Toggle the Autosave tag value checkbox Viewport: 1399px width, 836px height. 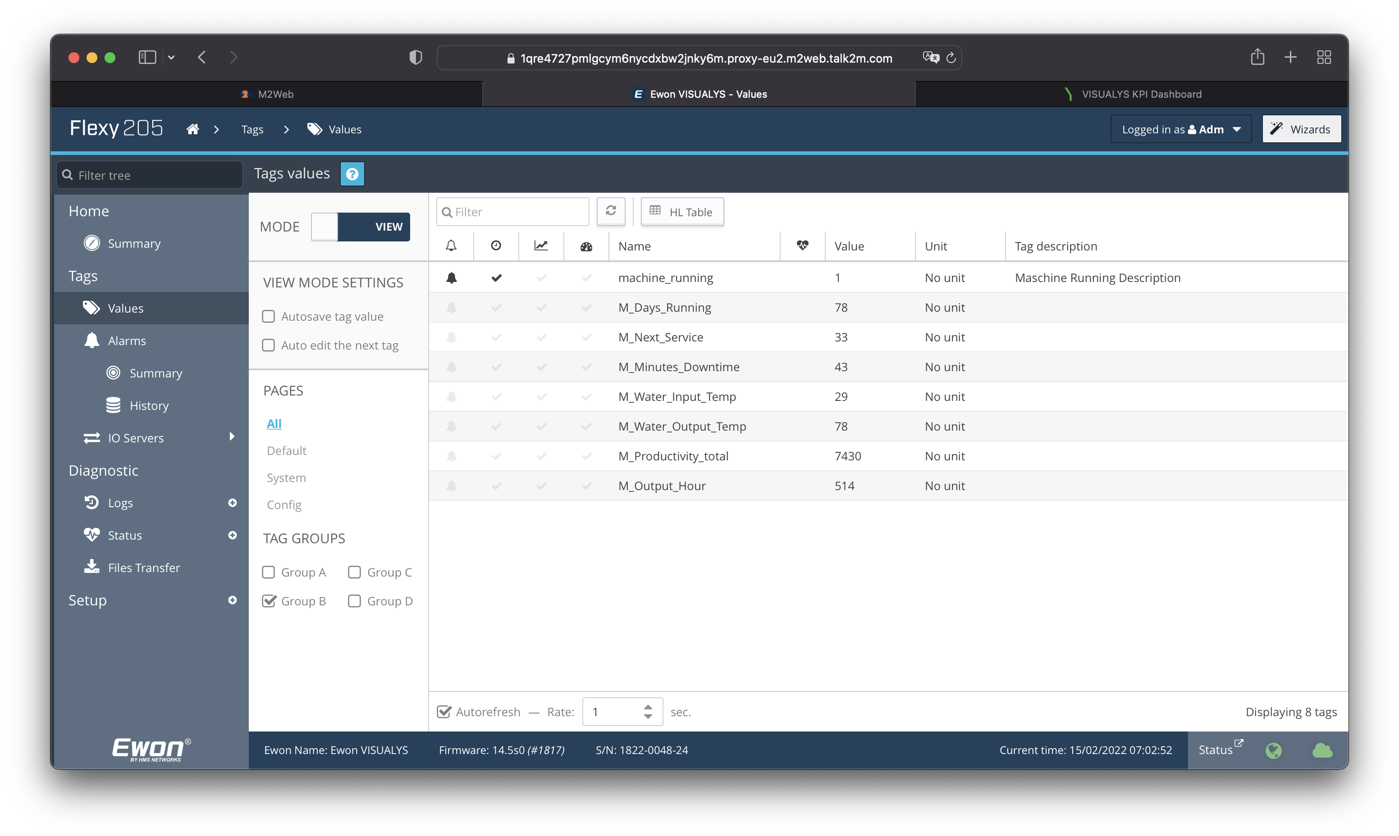click(268, 315)
